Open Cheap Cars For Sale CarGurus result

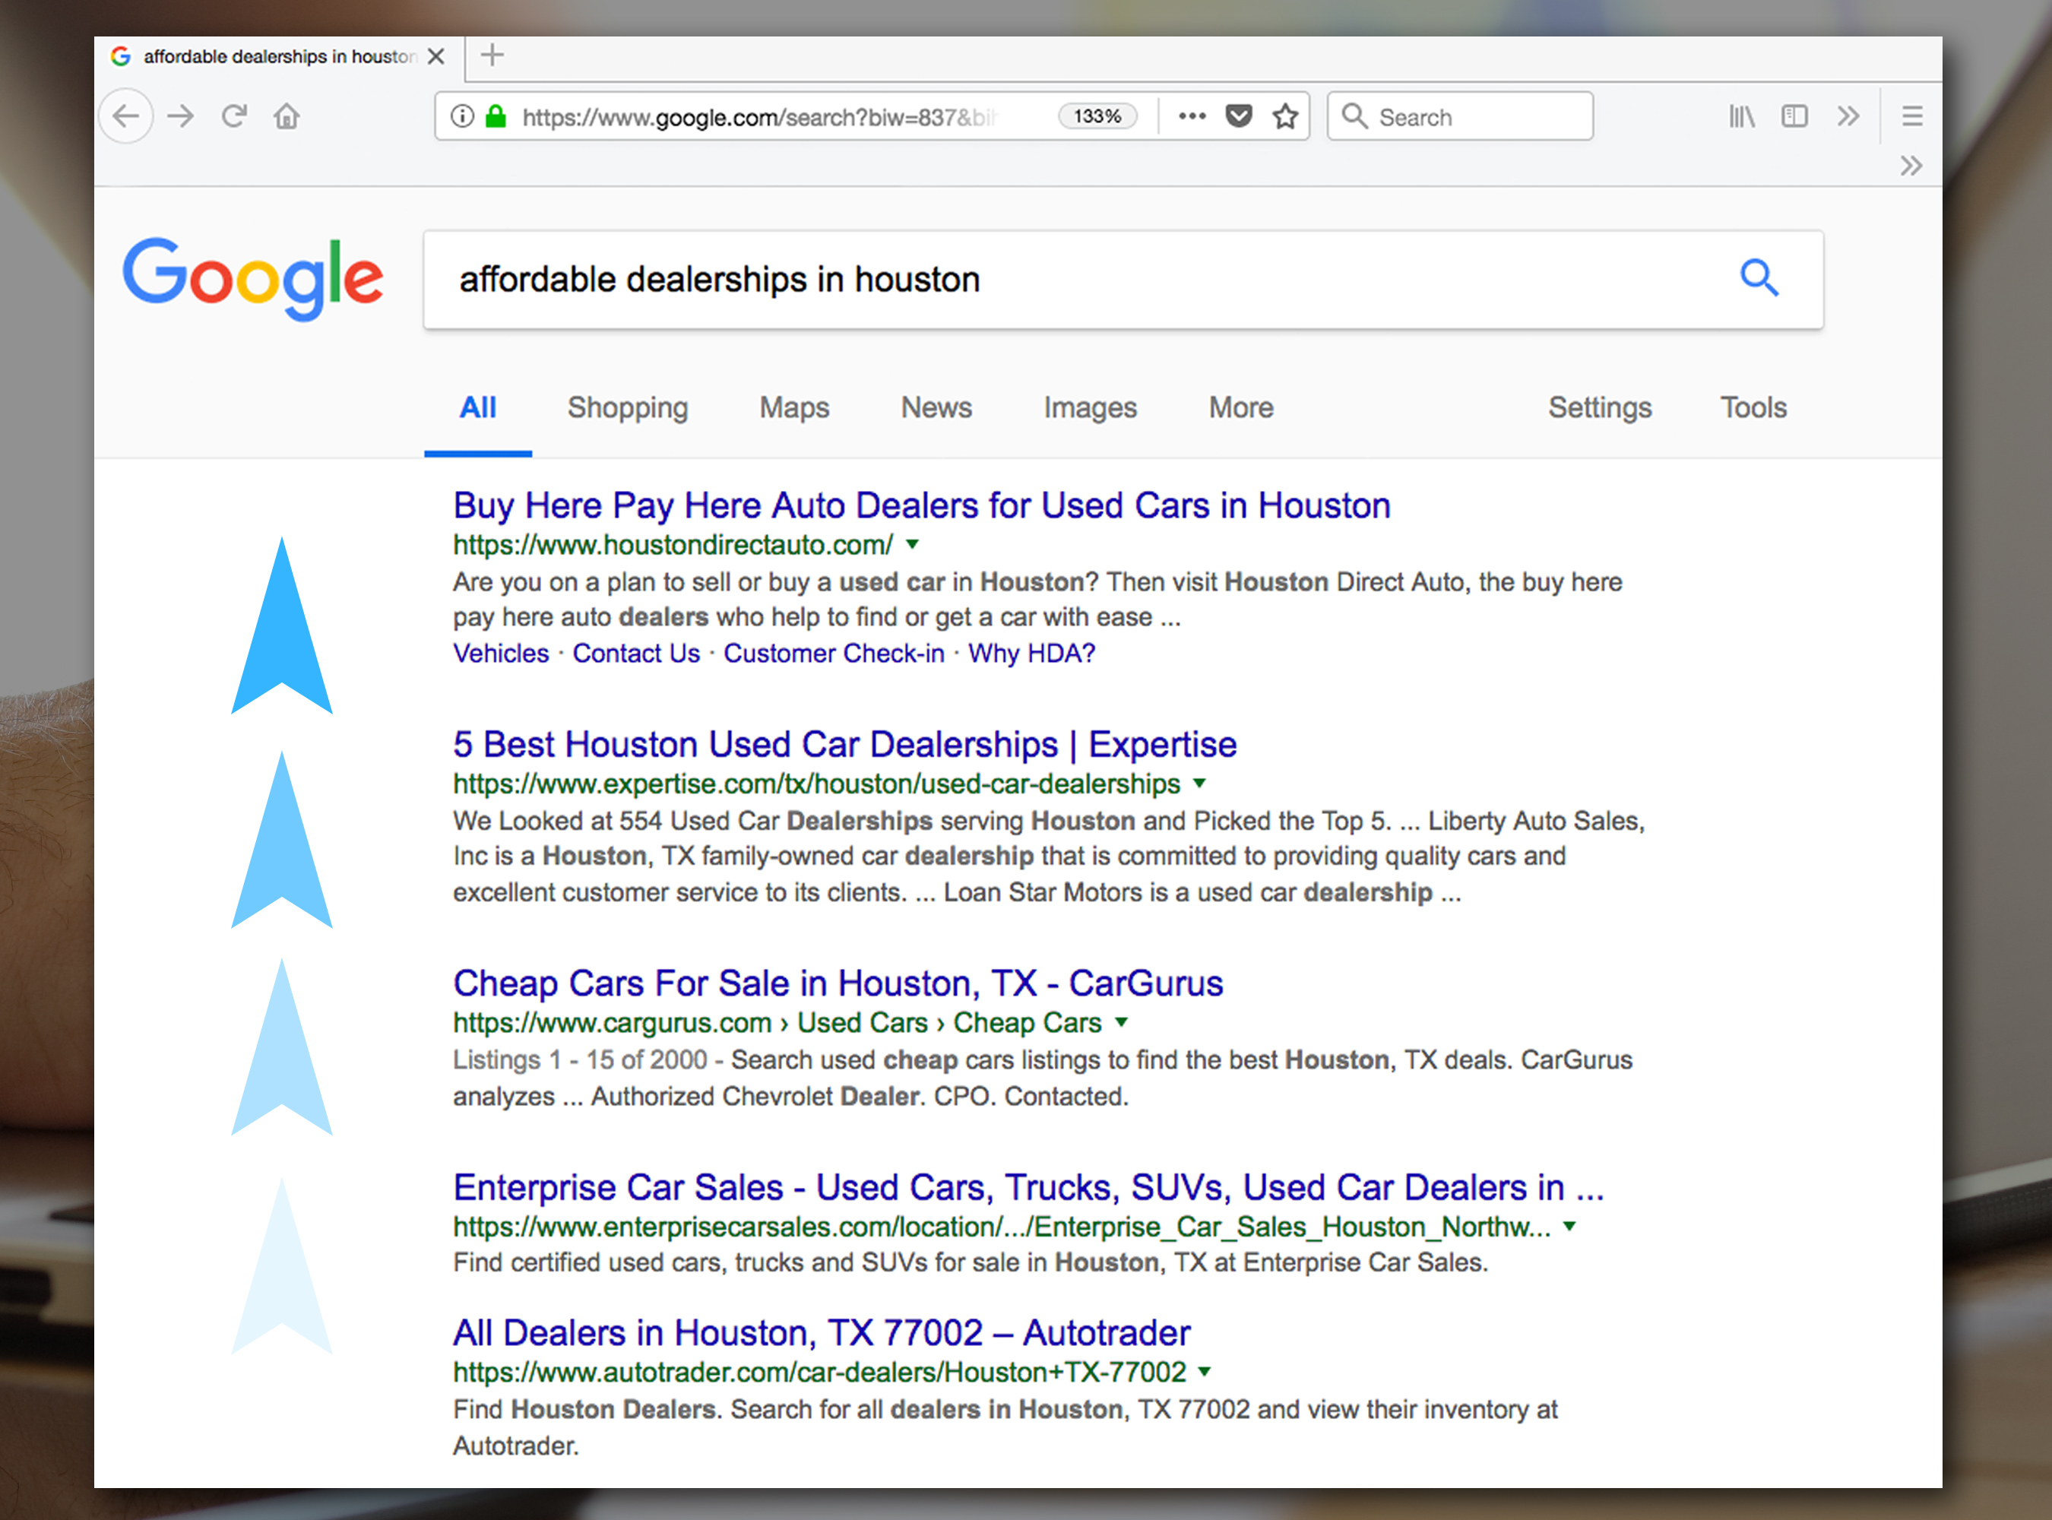click(838, 983)
